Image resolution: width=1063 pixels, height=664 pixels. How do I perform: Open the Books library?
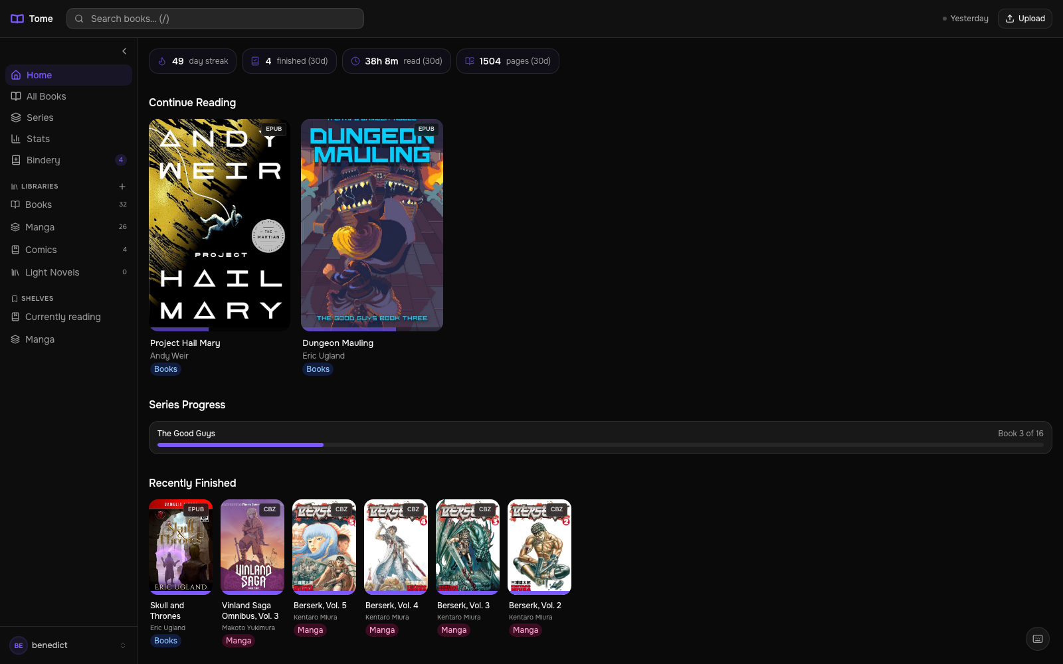point(68,205)
